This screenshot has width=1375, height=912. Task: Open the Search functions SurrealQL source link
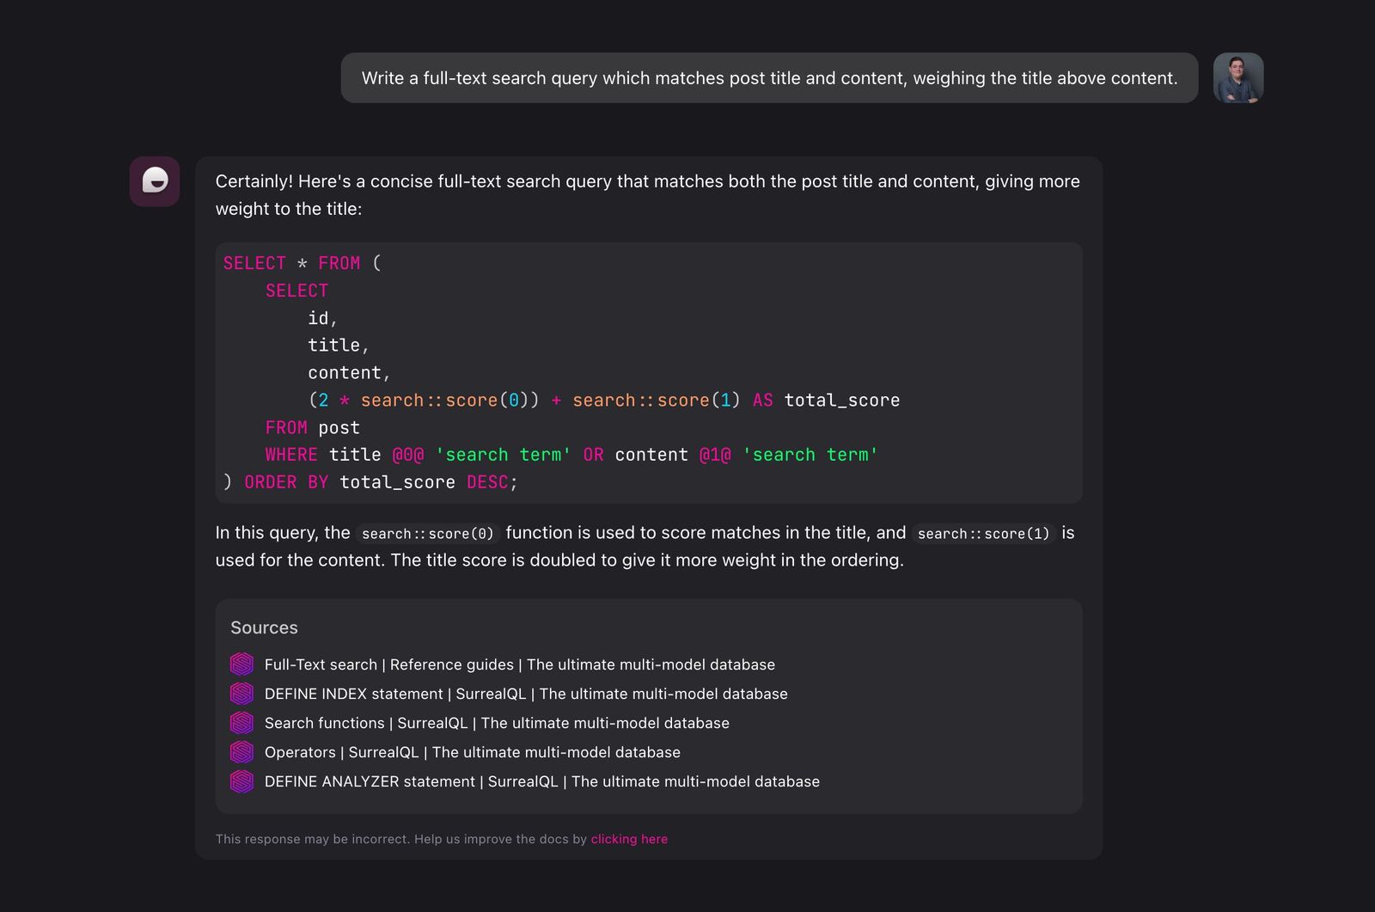tap(497, 722)
